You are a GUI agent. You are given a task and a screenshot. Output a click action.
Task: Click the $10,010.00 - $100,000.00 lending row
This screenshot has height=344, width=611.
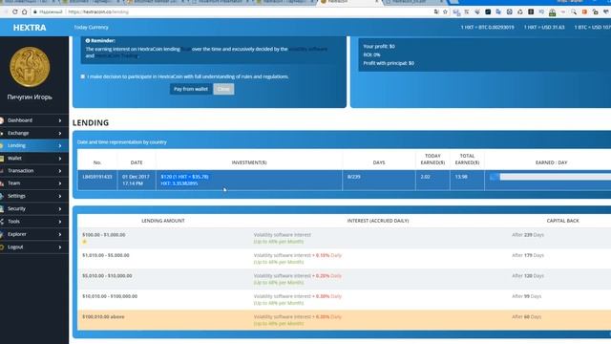344,299
